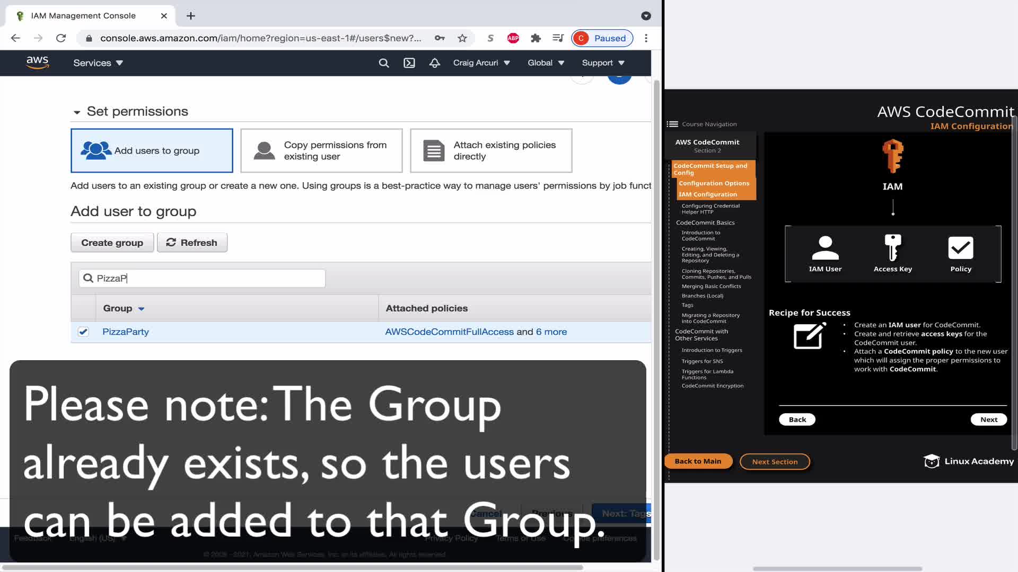This screenshot has height=572, width=1018.
Task: Select Attach existing policies directly option
Action: click(x=491, y=150)
